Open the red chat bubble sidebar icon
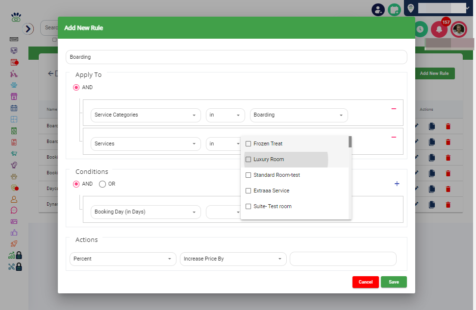Image resolution: width=476 pixels, height=310 pixels. click(14, 210)
